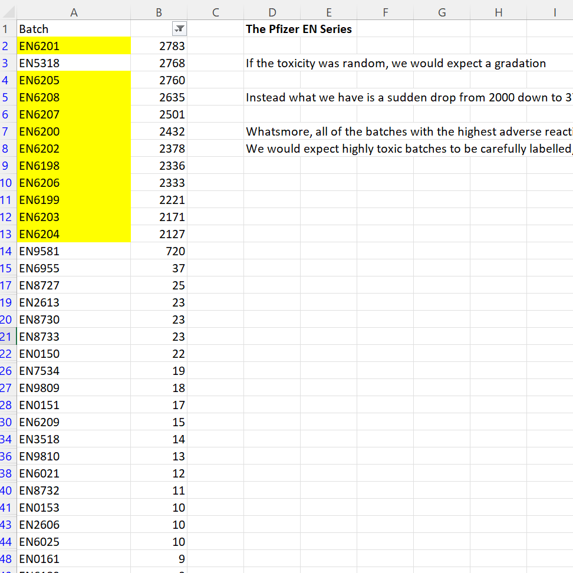Select the entire column B header

pos(159,11)
